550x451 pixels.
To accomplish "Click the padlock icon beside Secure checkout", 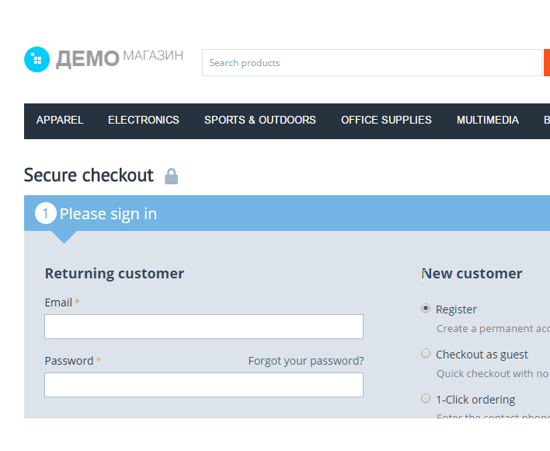I will [x=172, y=177].
